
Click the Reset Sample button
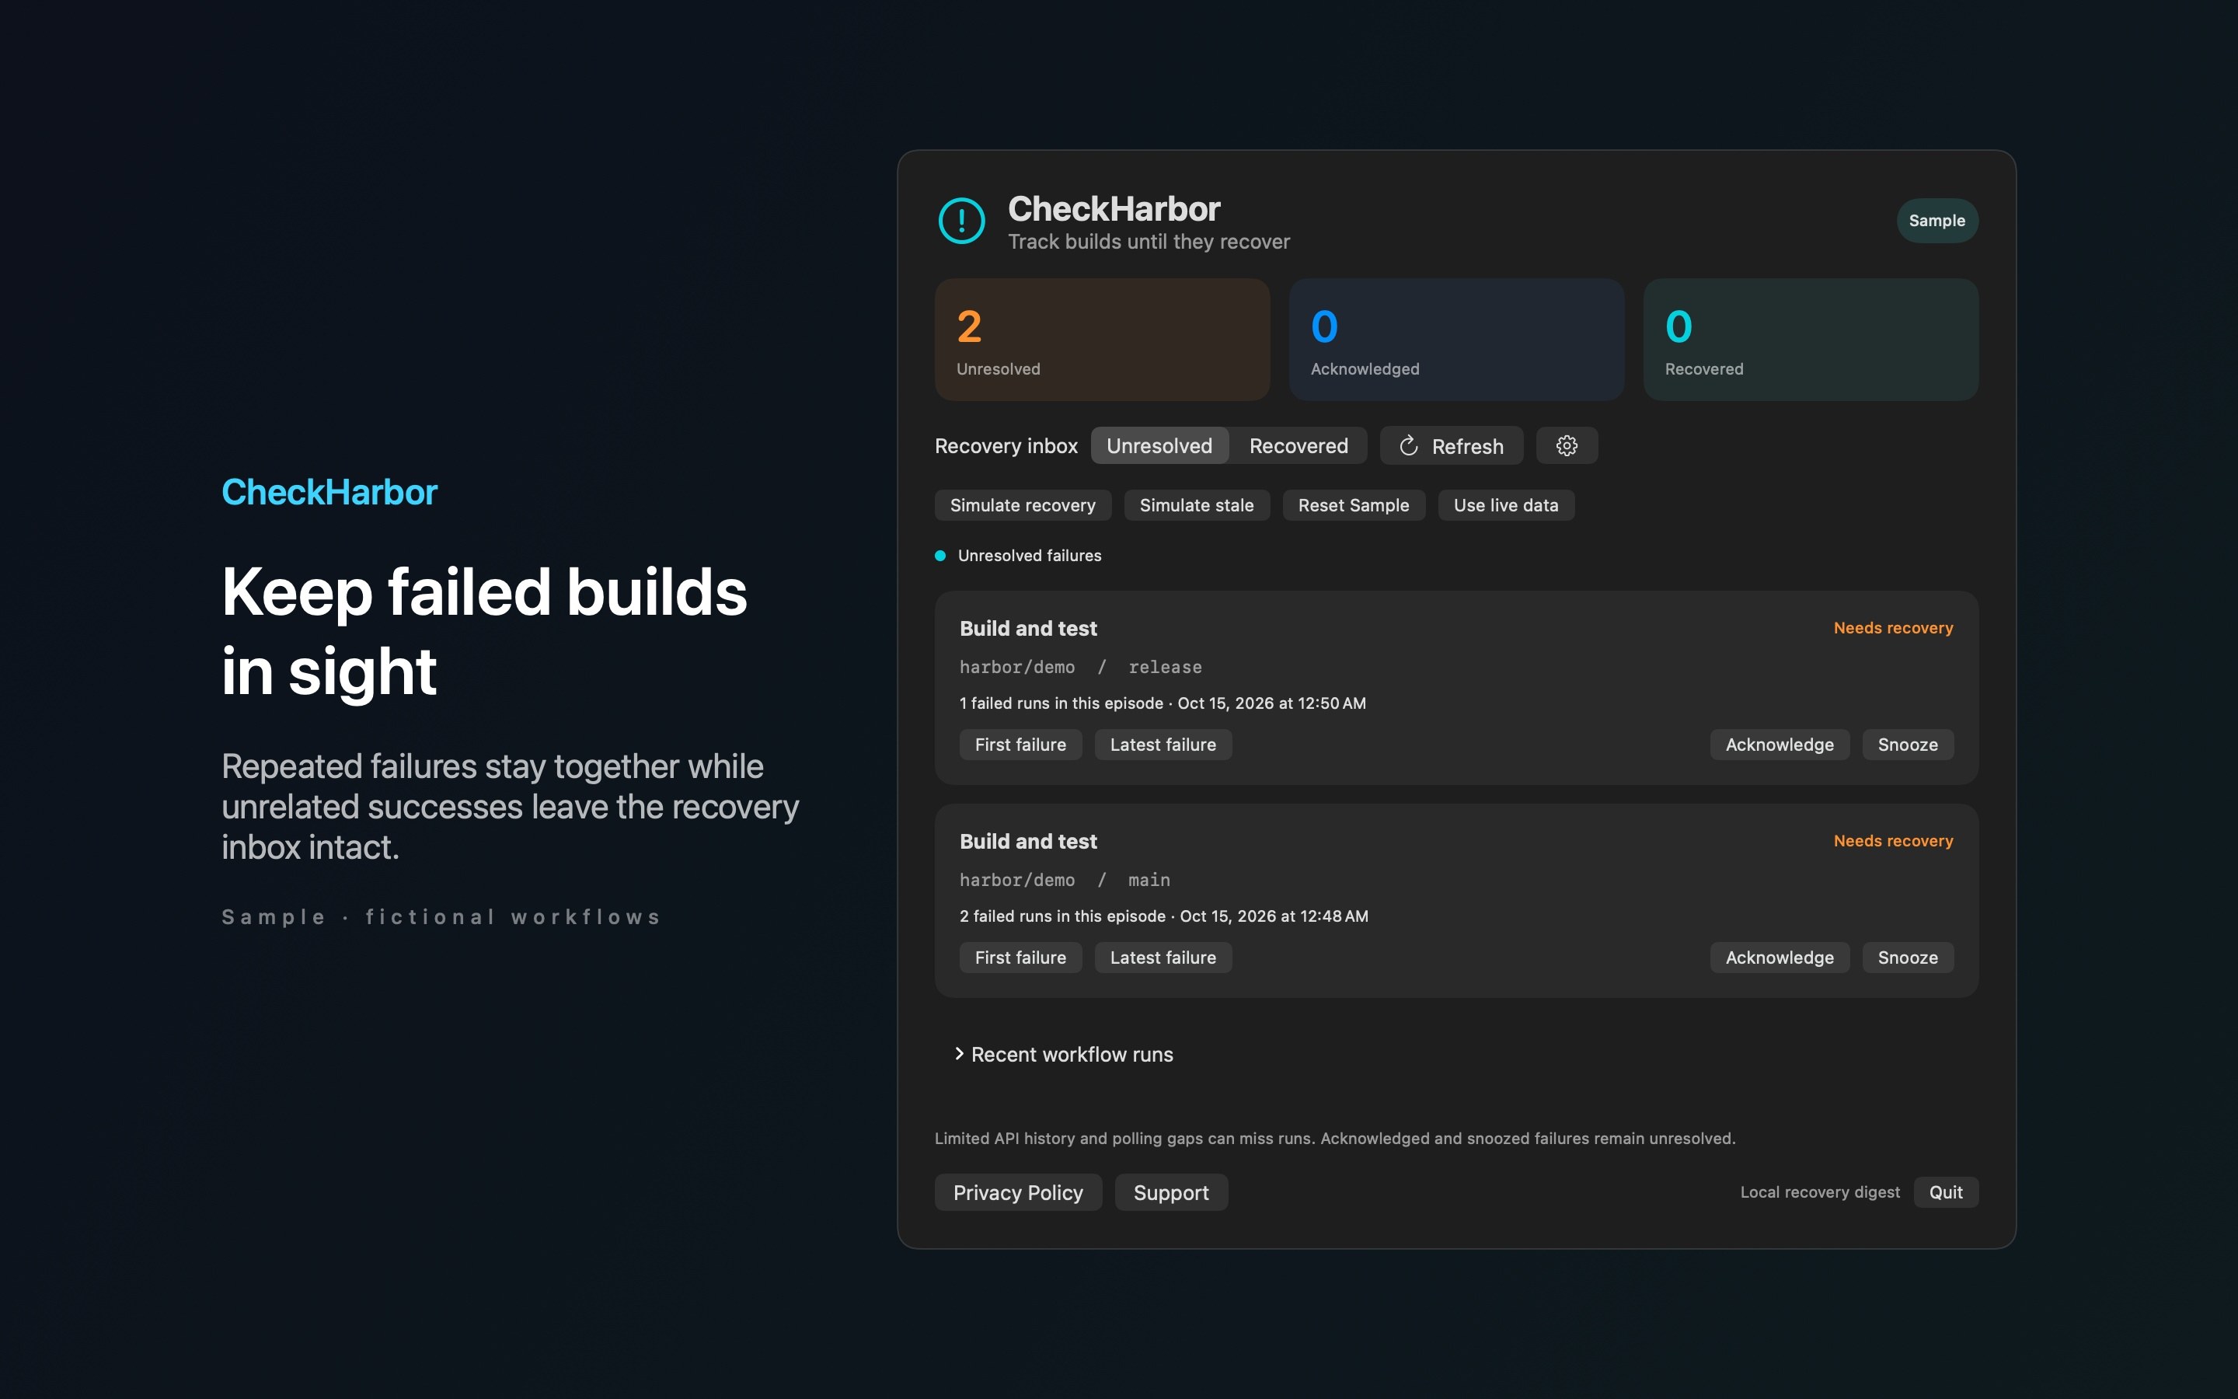(x=1353, y=505)
